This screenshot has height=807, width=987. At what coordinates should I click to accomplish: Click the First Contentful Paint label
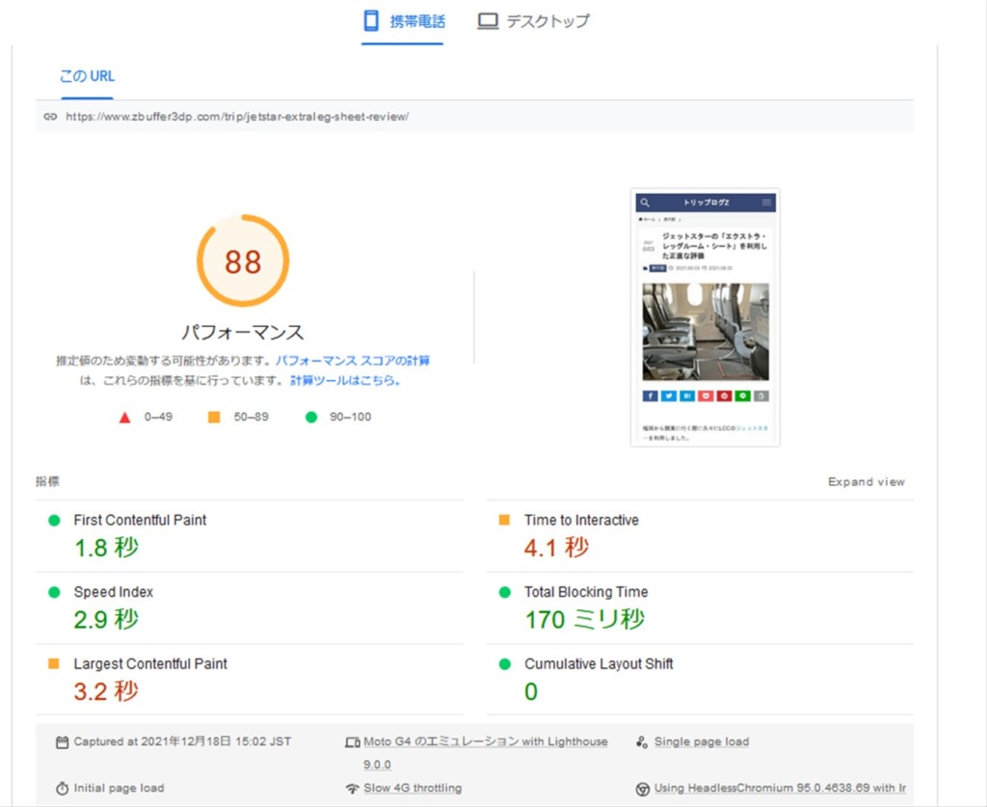point(140,520)
